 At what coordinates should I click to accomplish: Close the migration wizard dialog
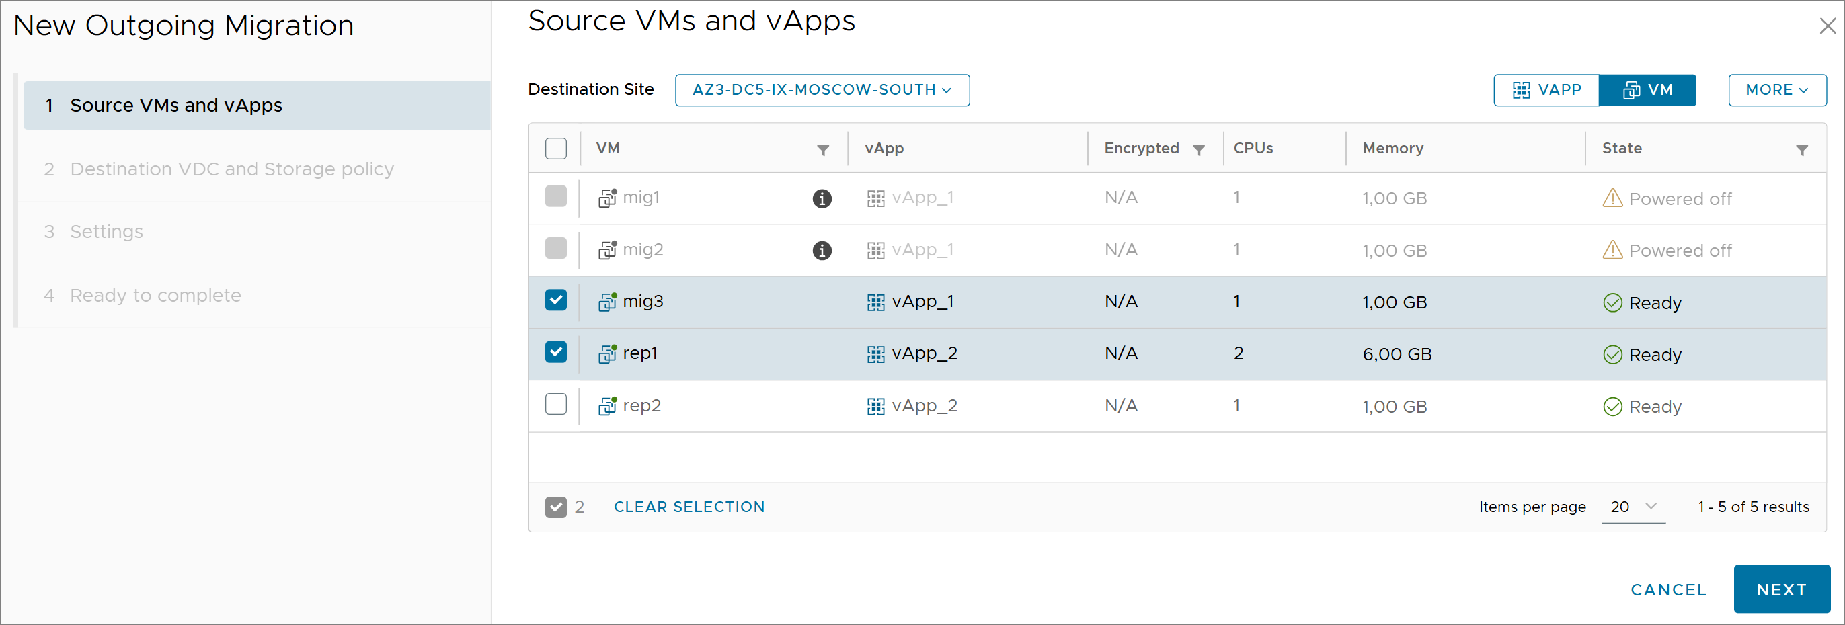click(x=1827, y=26)
